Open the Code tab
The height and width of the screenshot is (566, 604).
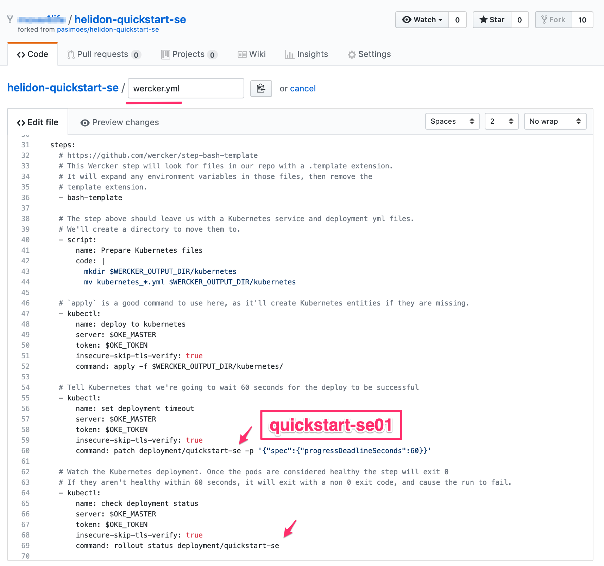32,54
